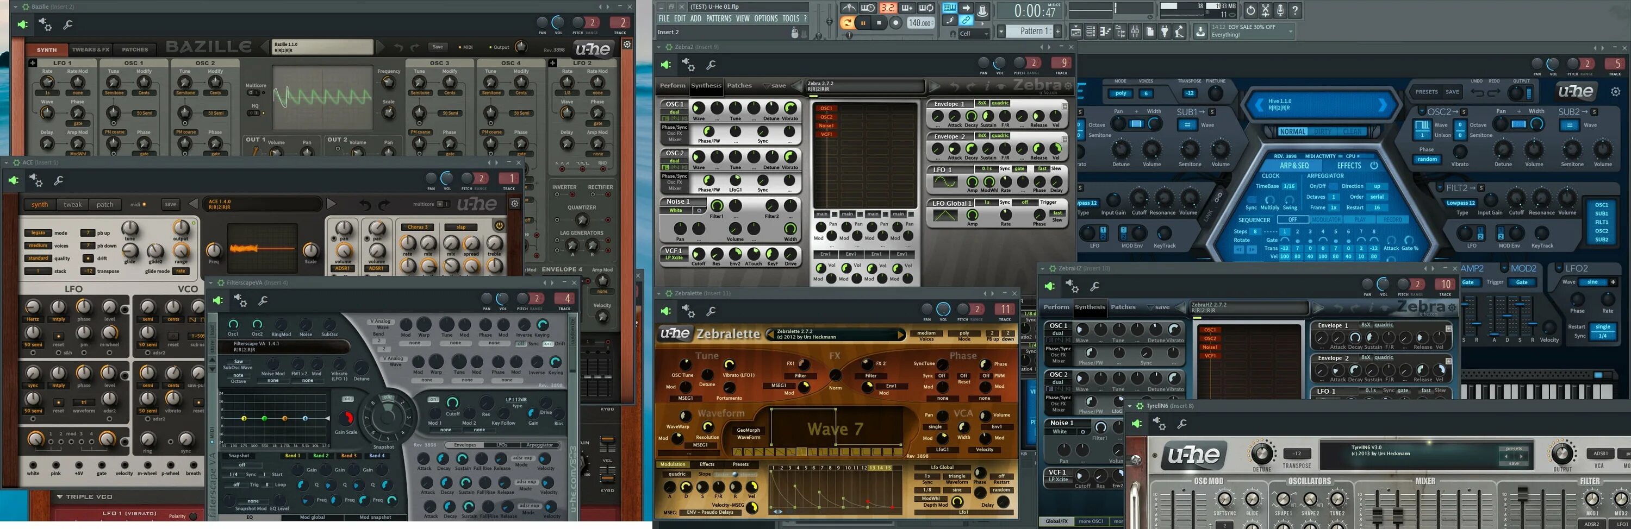The height and width of the screenshot is (529, 1631).
Task: Click Hive settings gear icon
Action: tap(1616, 92)
